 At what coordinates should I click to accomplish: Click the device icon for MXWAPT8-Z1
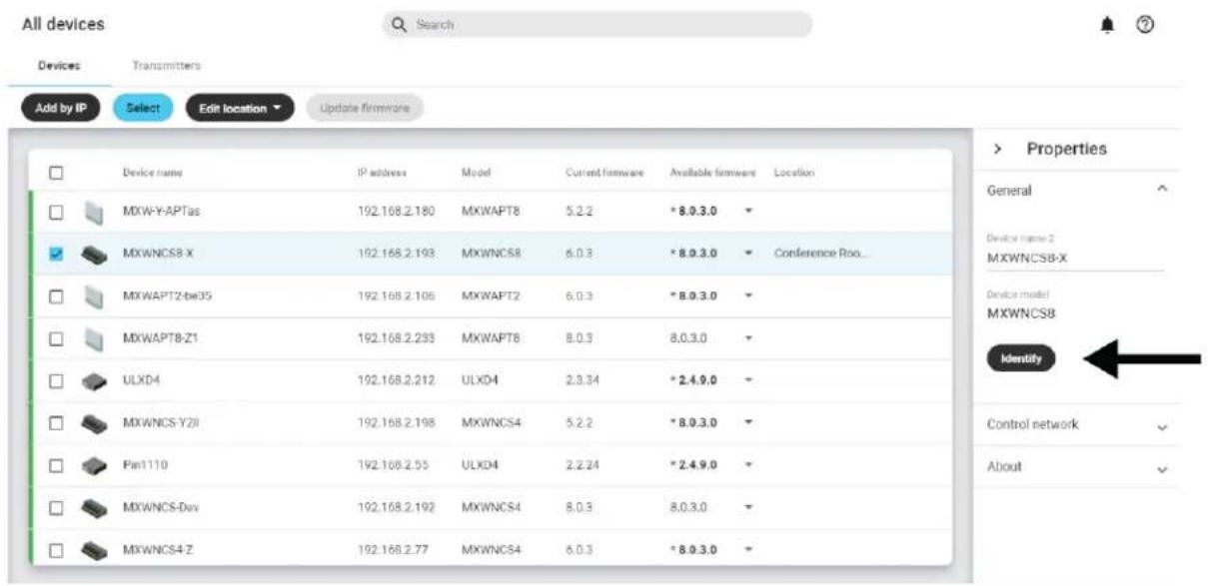pyautogui.click(x=93, y=338)
